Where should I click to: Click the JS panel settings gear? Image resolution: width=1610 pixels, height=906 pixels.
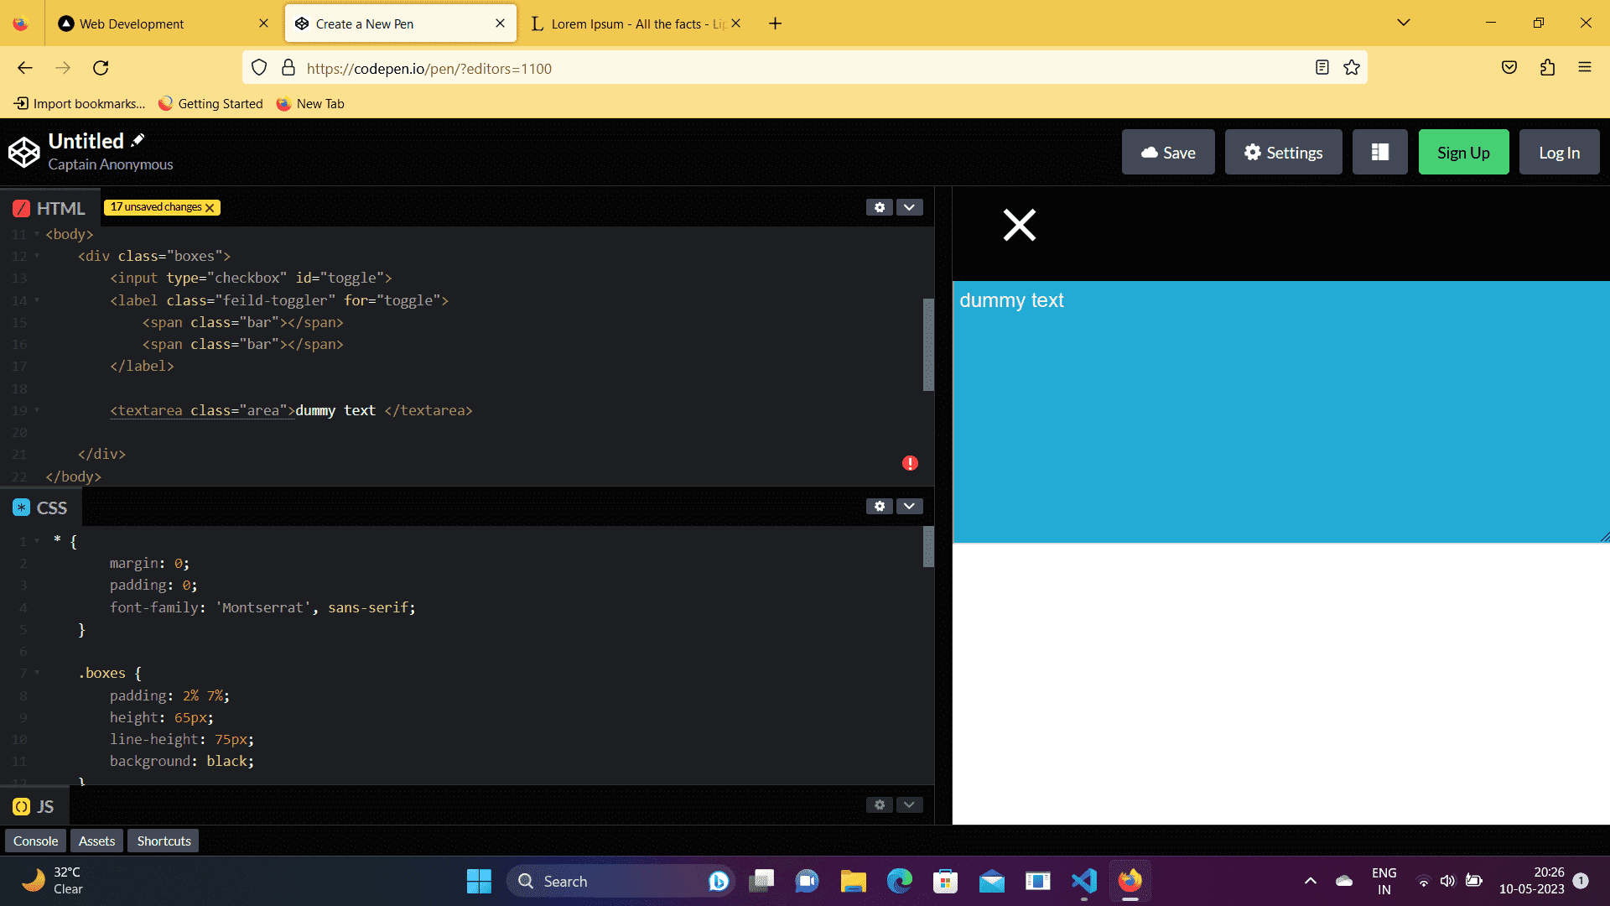click(879, 805)
